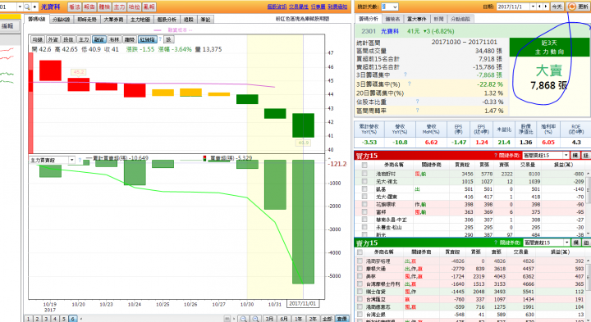Click help icon beside 主力買賣超 dropdown
591x322 pixels.
(x=80, y=161)
